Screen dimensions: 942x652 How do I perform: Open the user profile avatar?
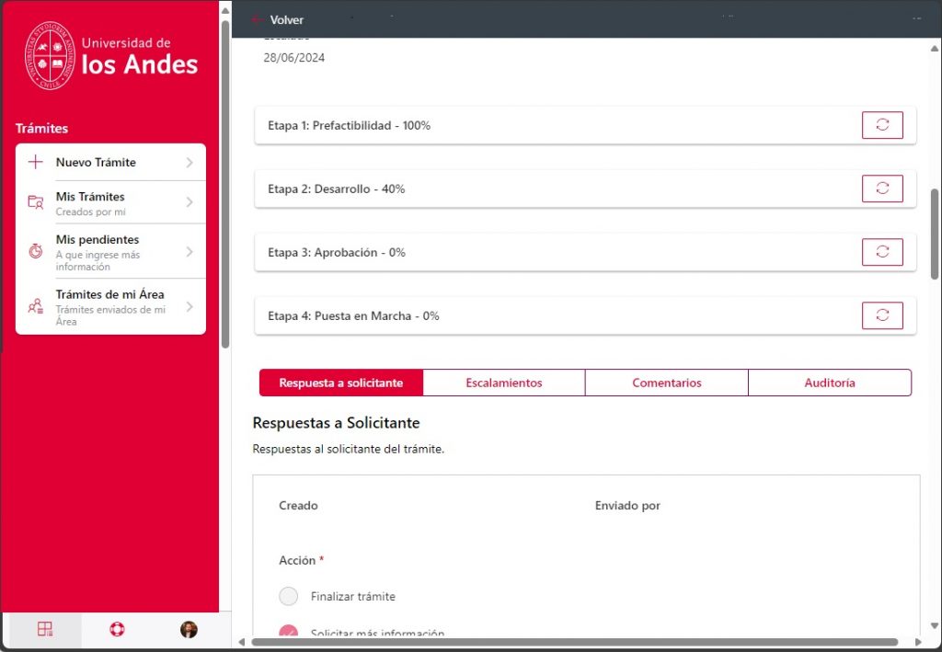pos(189,629)
